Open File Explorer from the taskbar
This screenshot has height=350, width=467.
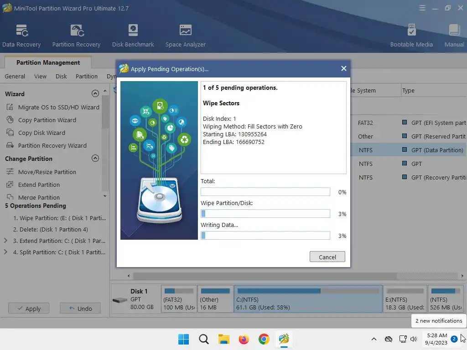[223, 339]
